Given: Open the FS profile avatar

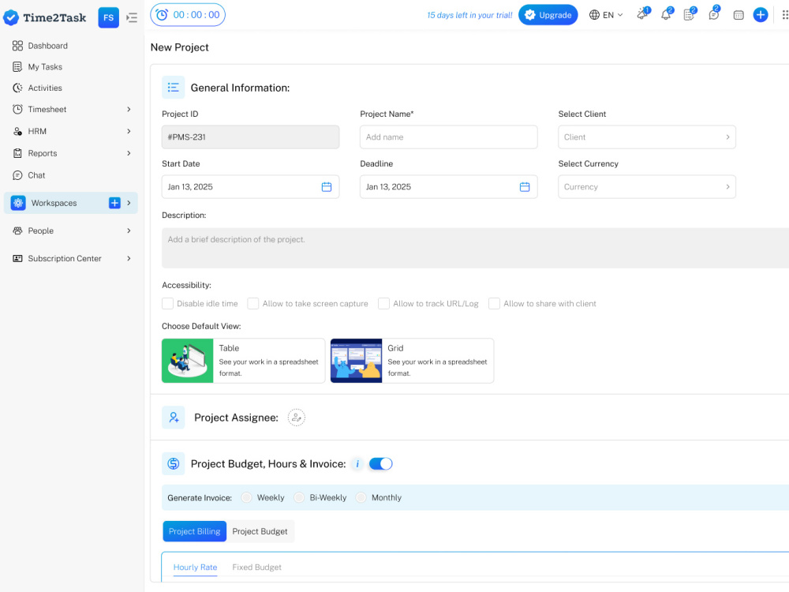Looking at the screenshot, I should pyautogui.click(x=108, y=17).
